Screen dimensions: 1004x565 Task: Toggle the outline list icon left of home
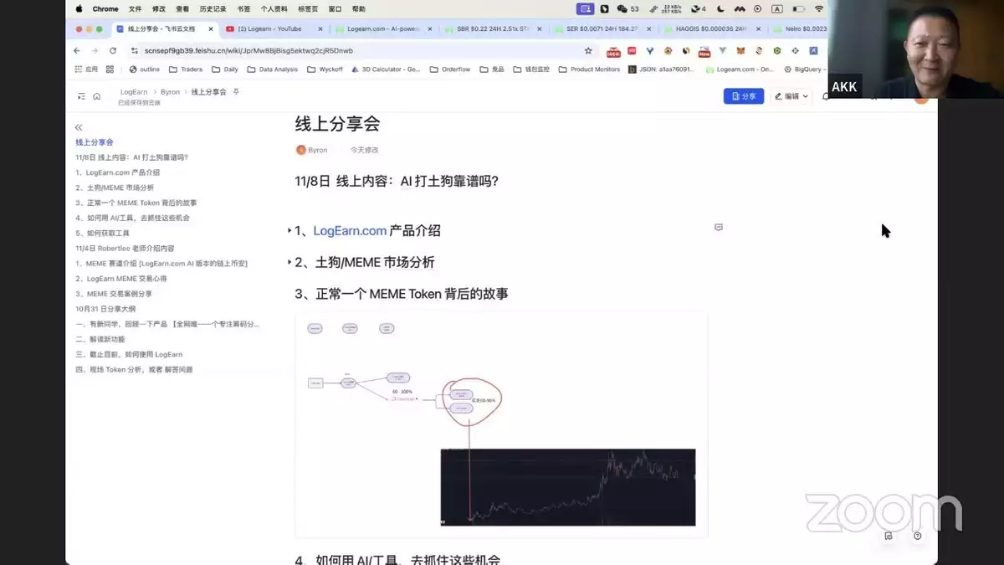tap(81, 96)
